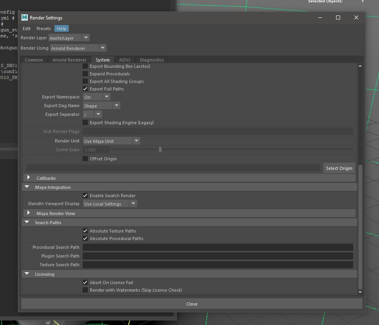Click the Texture Search Path field
The width and height of the screenshot is (379, 325).
(218, 264)
